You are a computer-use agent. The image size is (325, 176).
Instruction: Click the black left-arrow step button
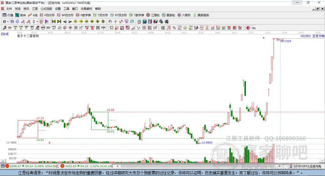pyautogui.click(x=65, y=22)
